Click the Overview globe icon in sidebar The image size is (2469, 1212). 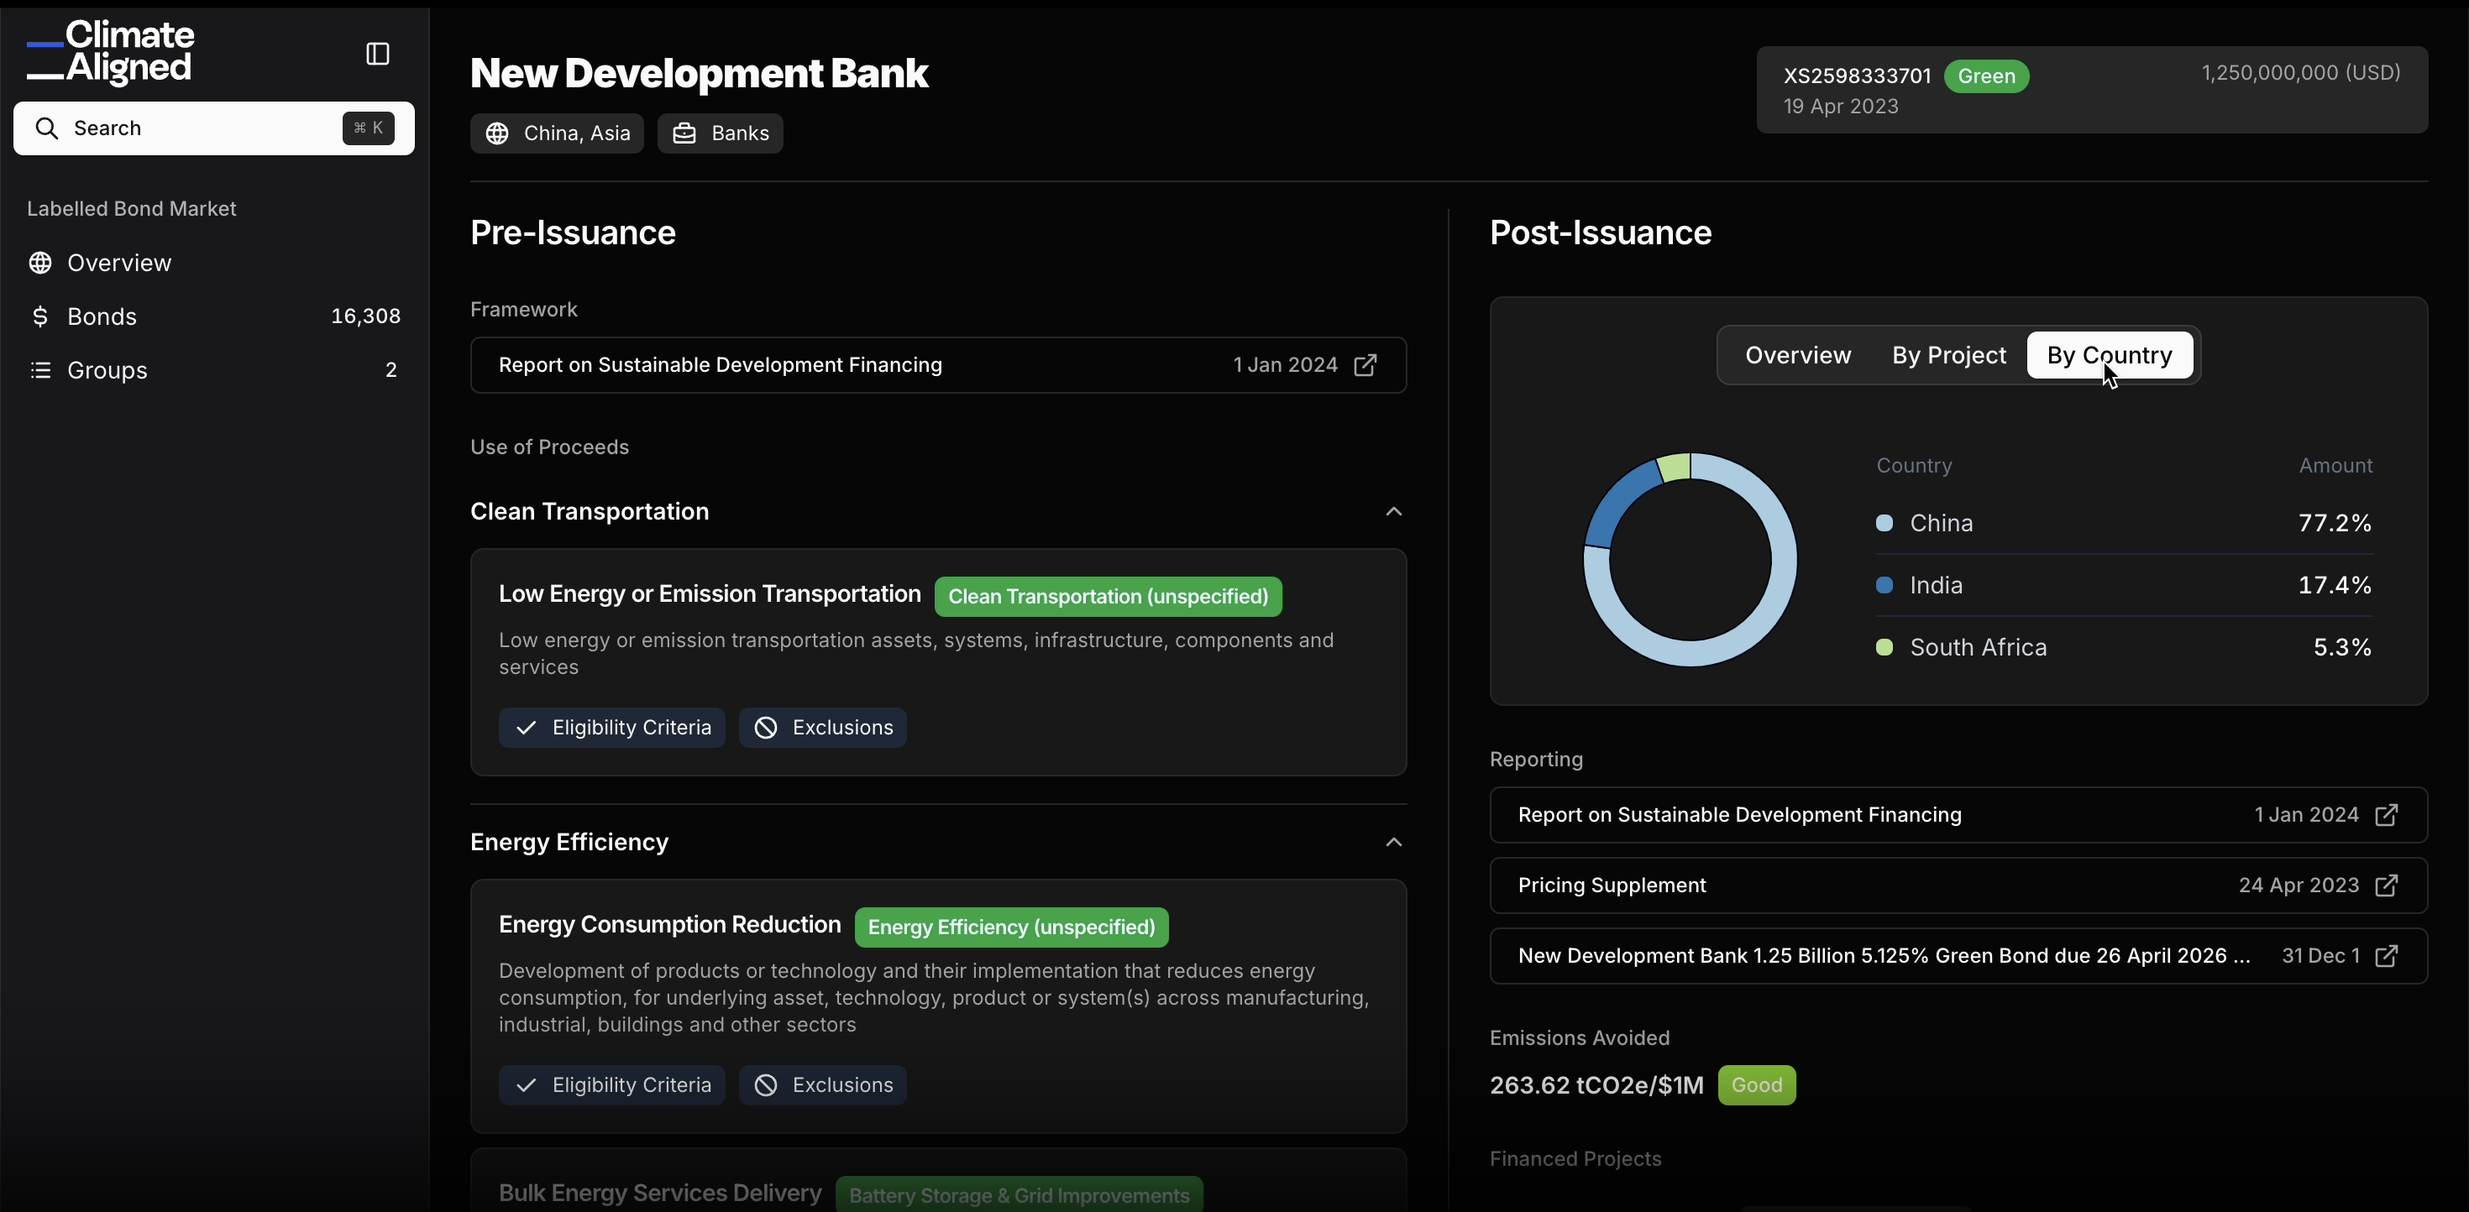(40, 263)
